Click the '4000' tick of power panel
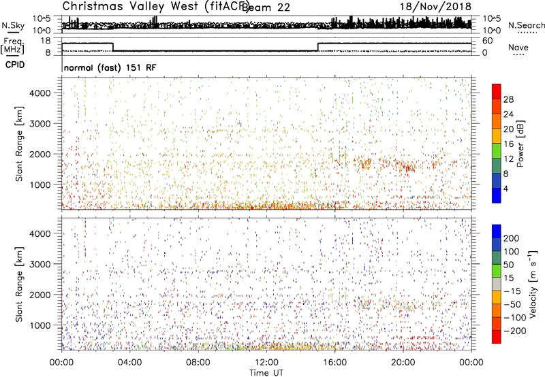Viewport: 545px width, 377px height. click(40, 93)
